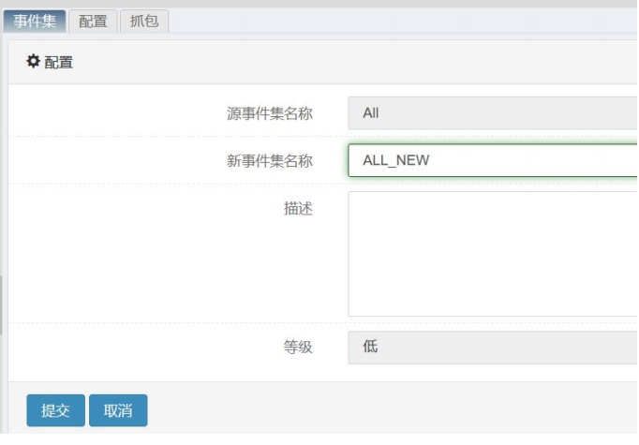Switch to the 事件集 tab
Viewport: 639px width, 445px height.
point(35,22)
